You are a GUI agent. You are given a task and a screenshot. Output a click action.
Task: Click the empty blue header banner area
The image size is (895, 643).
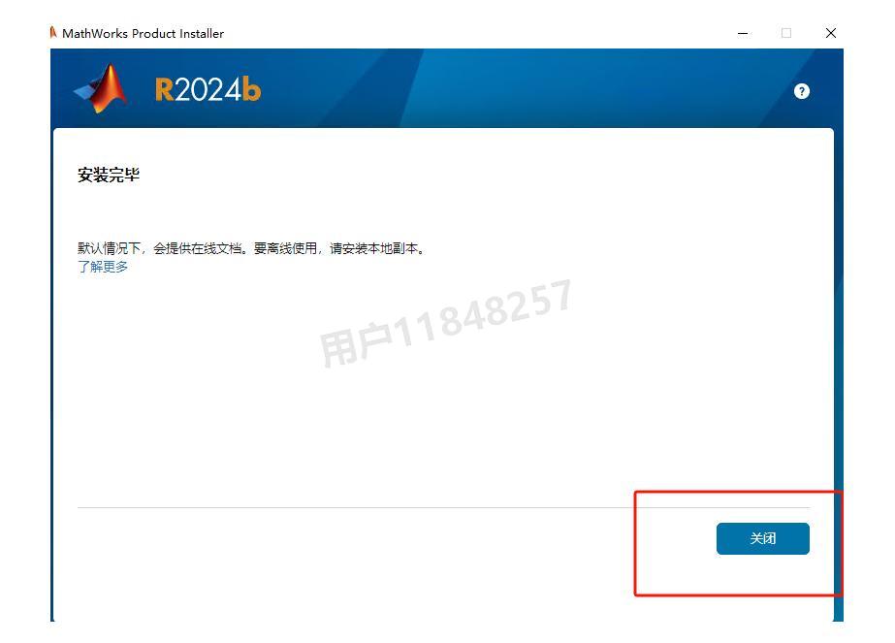click(514, 88)
